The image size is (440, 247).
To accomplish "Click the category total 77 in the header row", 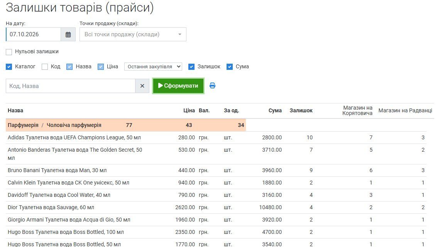I will (129, 125).
